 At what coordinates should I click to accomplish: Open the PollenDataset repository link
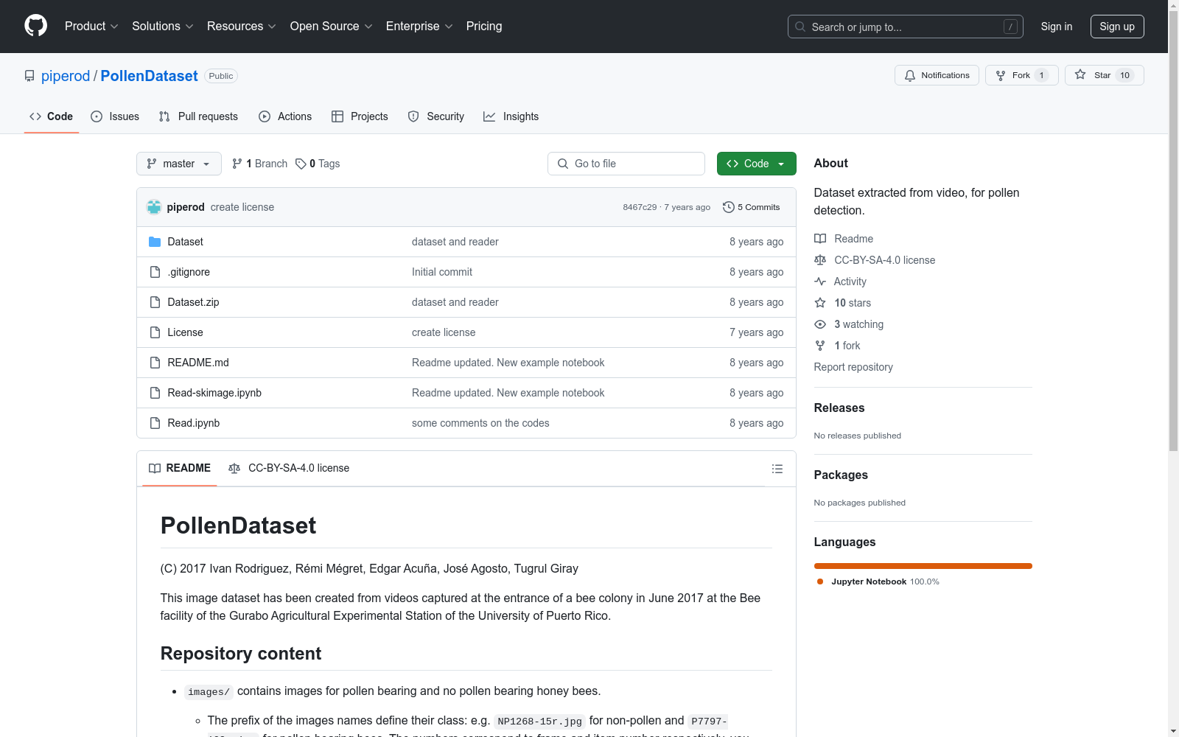[149, 76]
